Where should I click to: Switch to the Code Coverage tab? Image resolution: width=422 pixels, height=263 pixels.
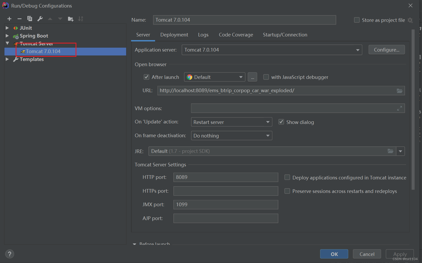(x=236, y=35)
